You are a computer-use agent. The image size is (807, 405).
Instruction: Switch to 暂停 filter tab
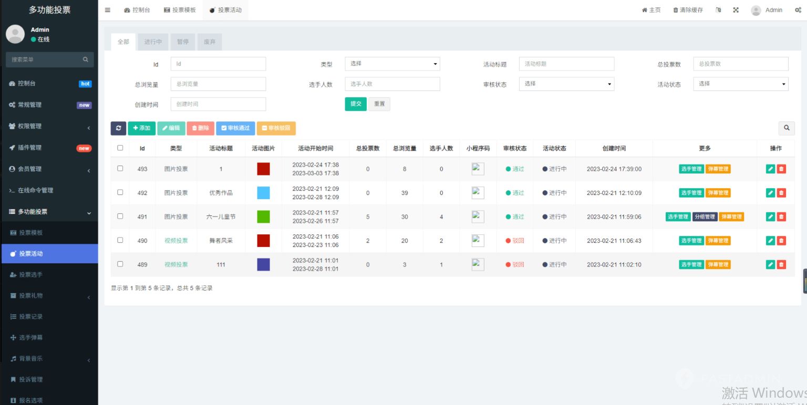point(183,42)
